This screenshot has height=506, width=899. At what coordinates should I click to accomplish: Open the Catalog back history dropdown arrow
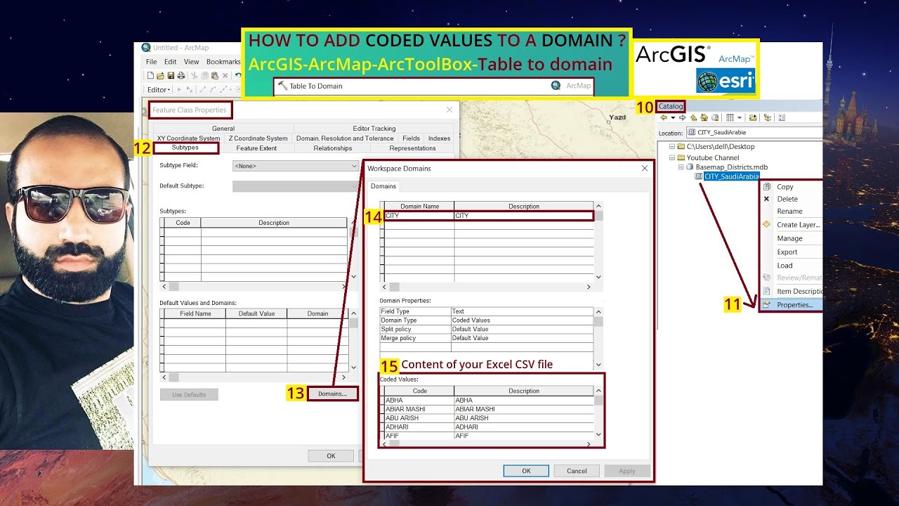click(x=673, y=117)
